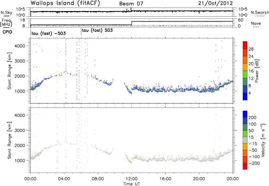Pick the bright blue Power segment below 4

pos(245,96)
